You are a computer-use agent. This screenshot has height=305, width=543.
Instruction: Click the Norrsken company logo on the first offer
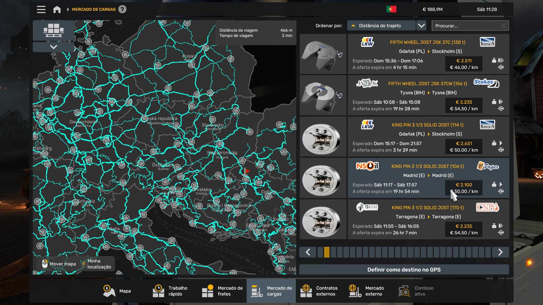[x=487, y=42]
